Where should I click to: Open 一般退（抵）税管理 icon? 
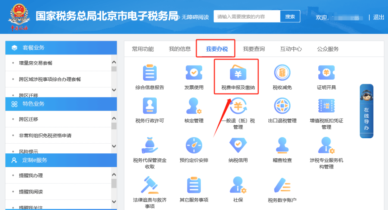[238, 106]
